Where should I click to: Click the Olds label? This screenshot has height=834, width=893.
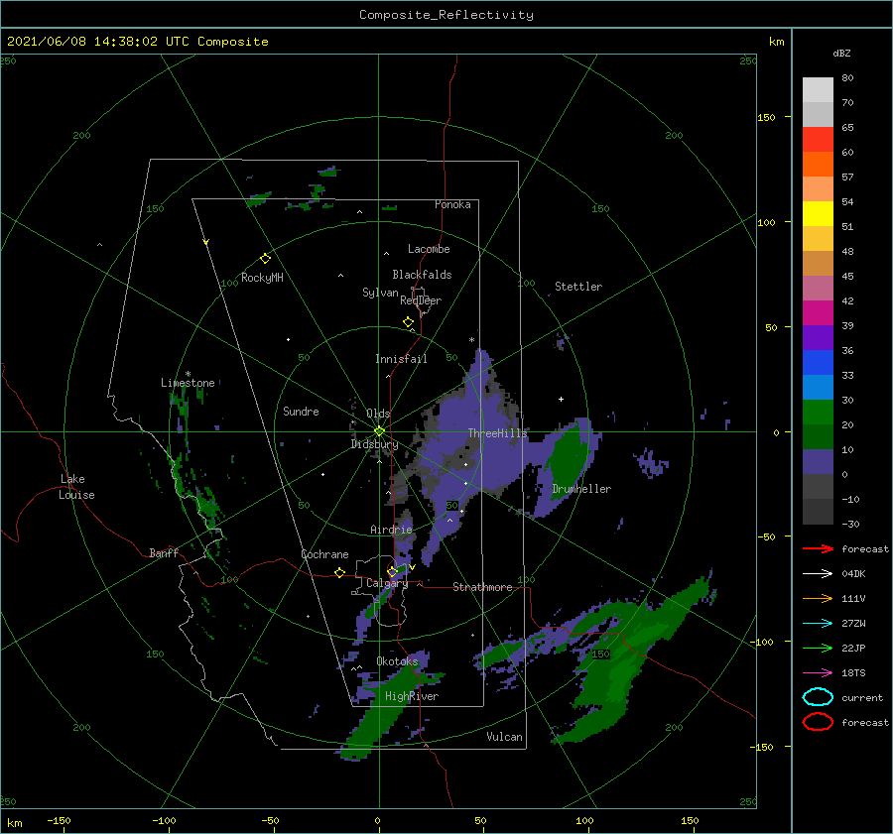point(378,414)
